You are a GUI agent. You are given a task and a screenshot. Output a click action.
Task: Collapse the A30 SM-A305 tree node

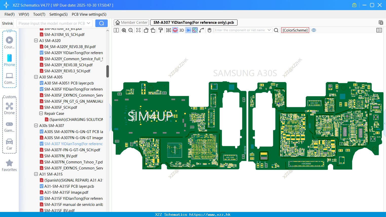[x=36, y=77]
